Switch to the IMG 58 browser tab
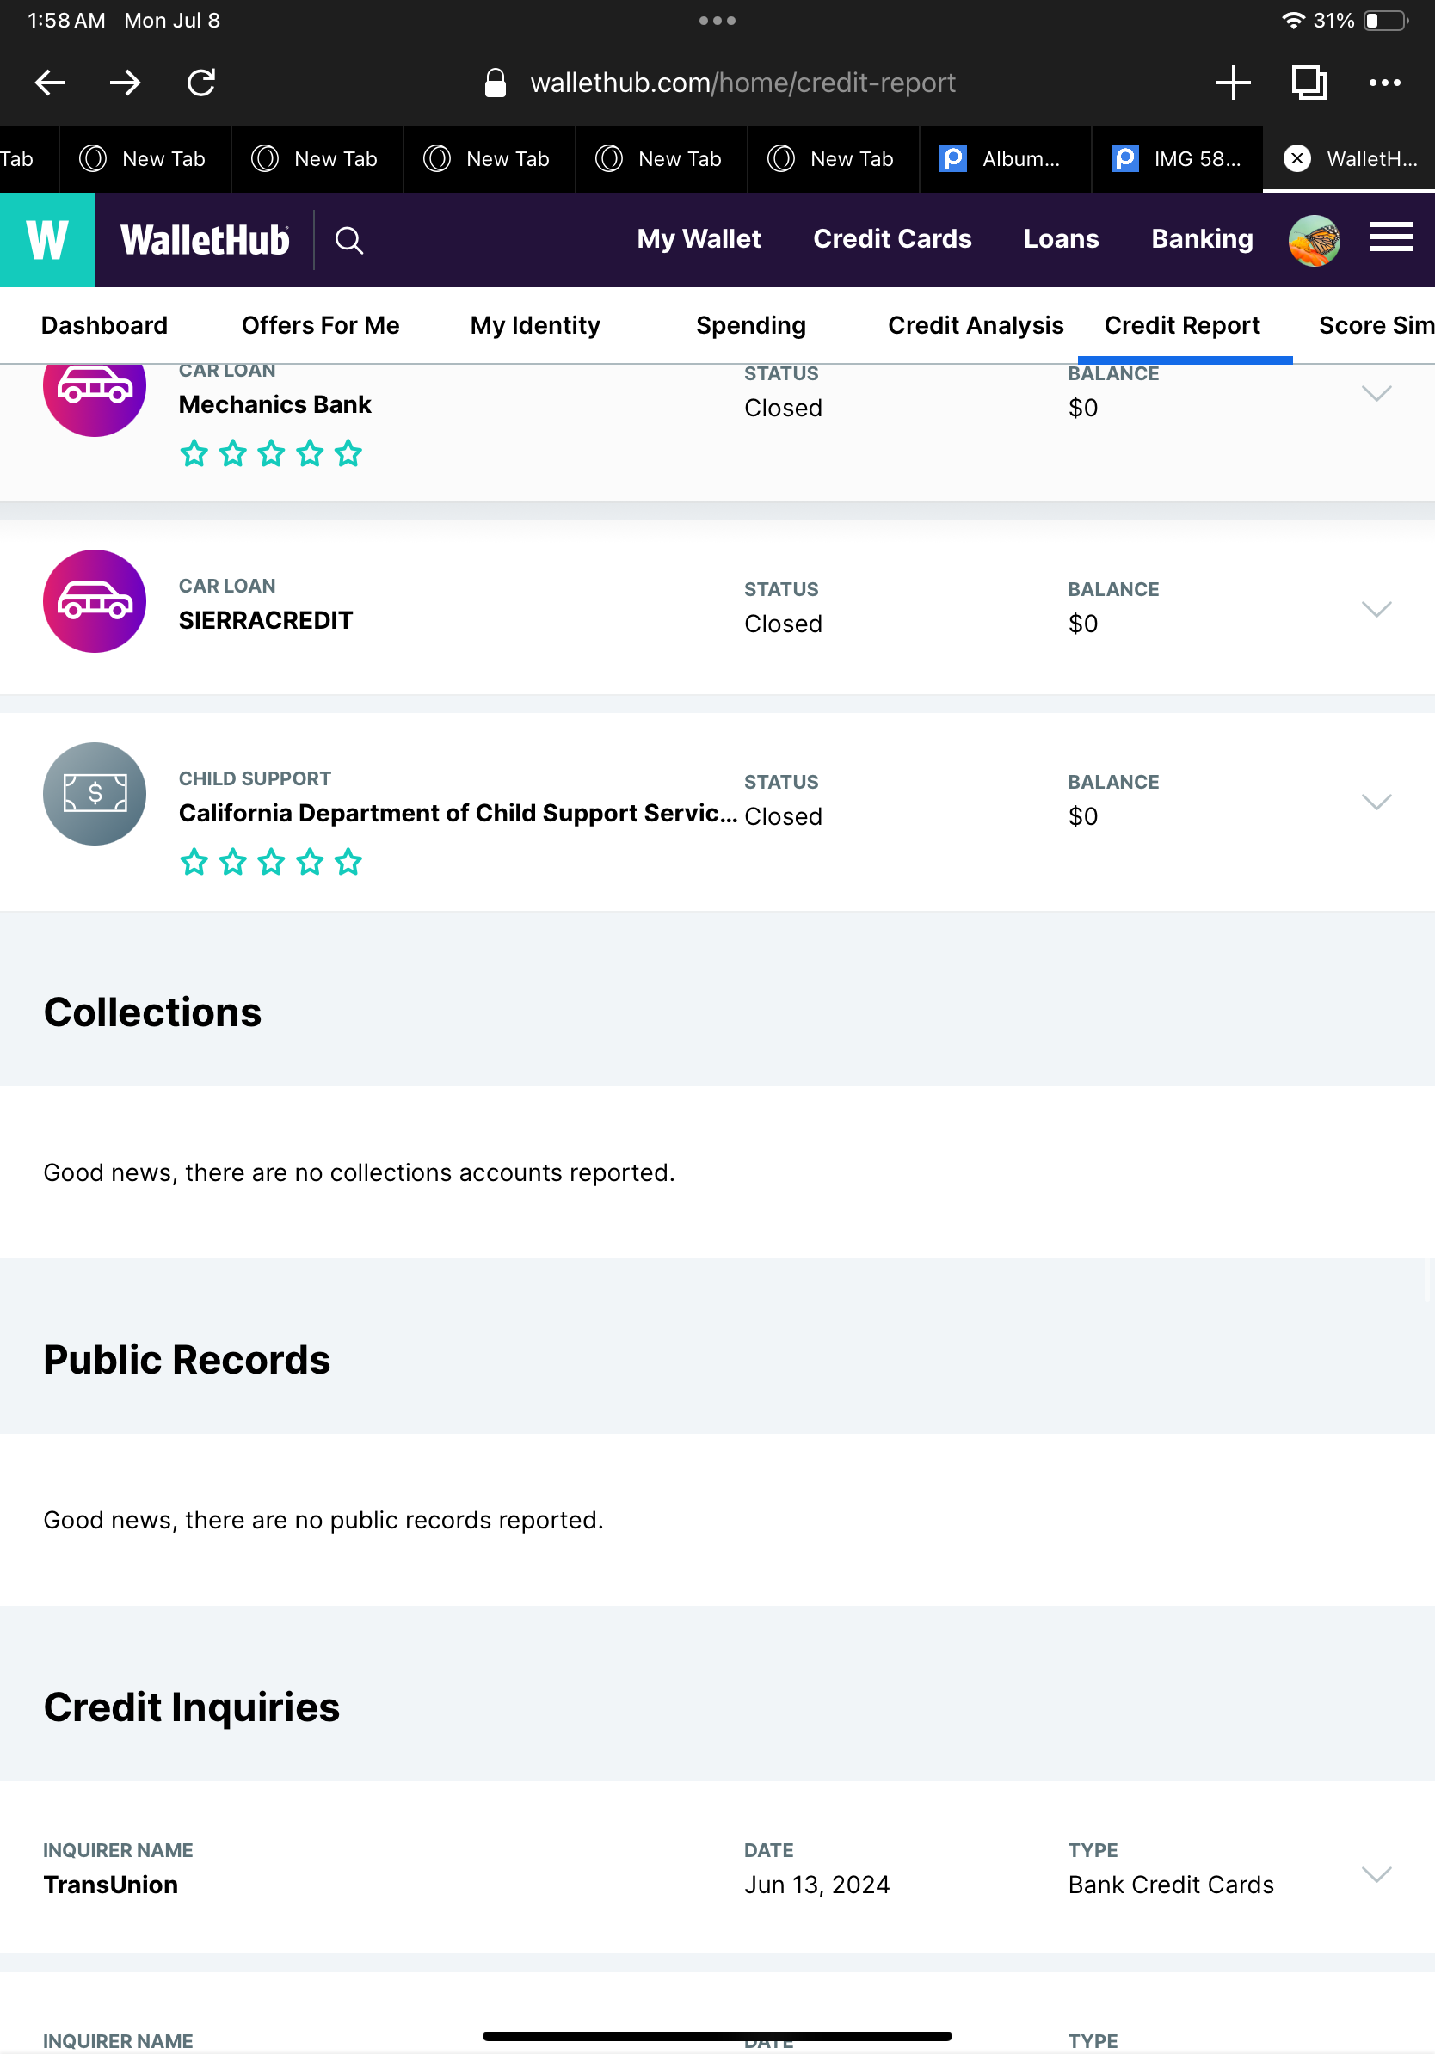 pyautogui.click(x=1178, y=158)
